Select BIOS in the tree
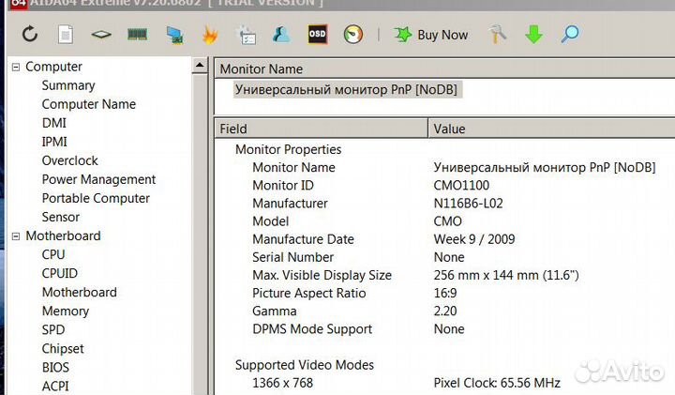The height and width of the screenshot is (395, 675). [55, 368]
